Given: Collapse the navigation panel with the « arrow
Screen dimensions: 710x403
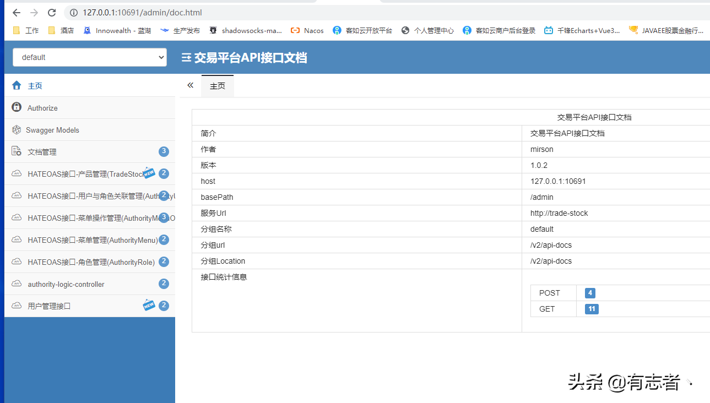Looking at the screenshot, I should (190, 85).
